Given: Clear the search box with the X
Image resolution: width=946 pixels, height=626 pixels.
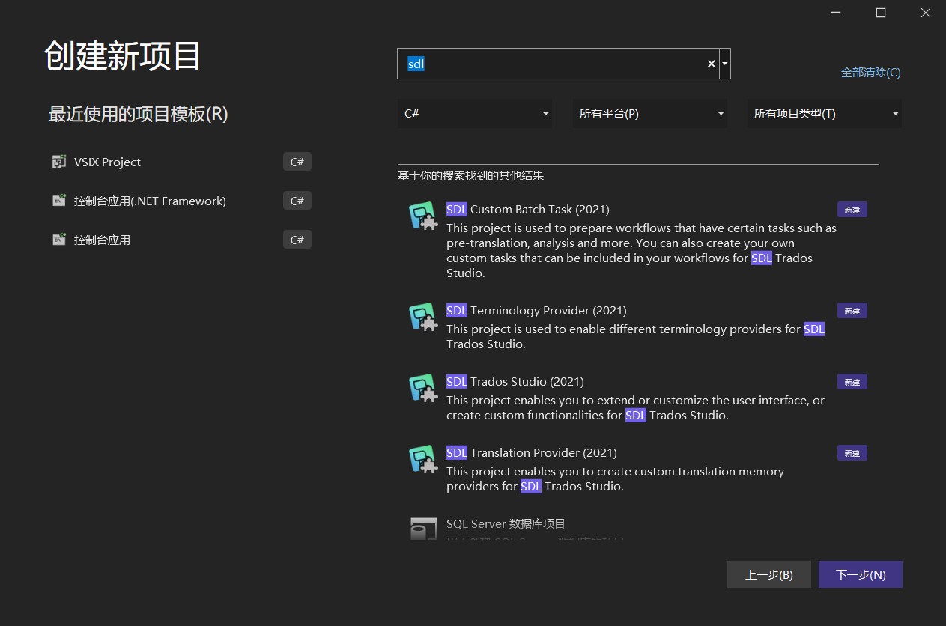Looking at the screenshot, I should pos(712,64).
